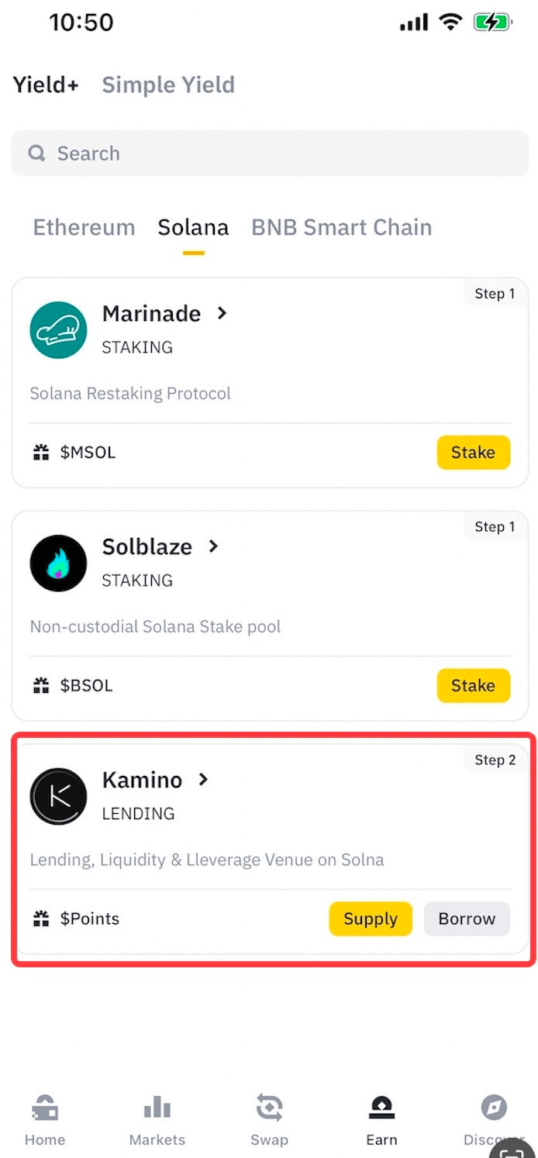Viewport: 538px width, 1158px height.
Task: Tap Supply on the Kamino card
Action: [x=370, y=918]
